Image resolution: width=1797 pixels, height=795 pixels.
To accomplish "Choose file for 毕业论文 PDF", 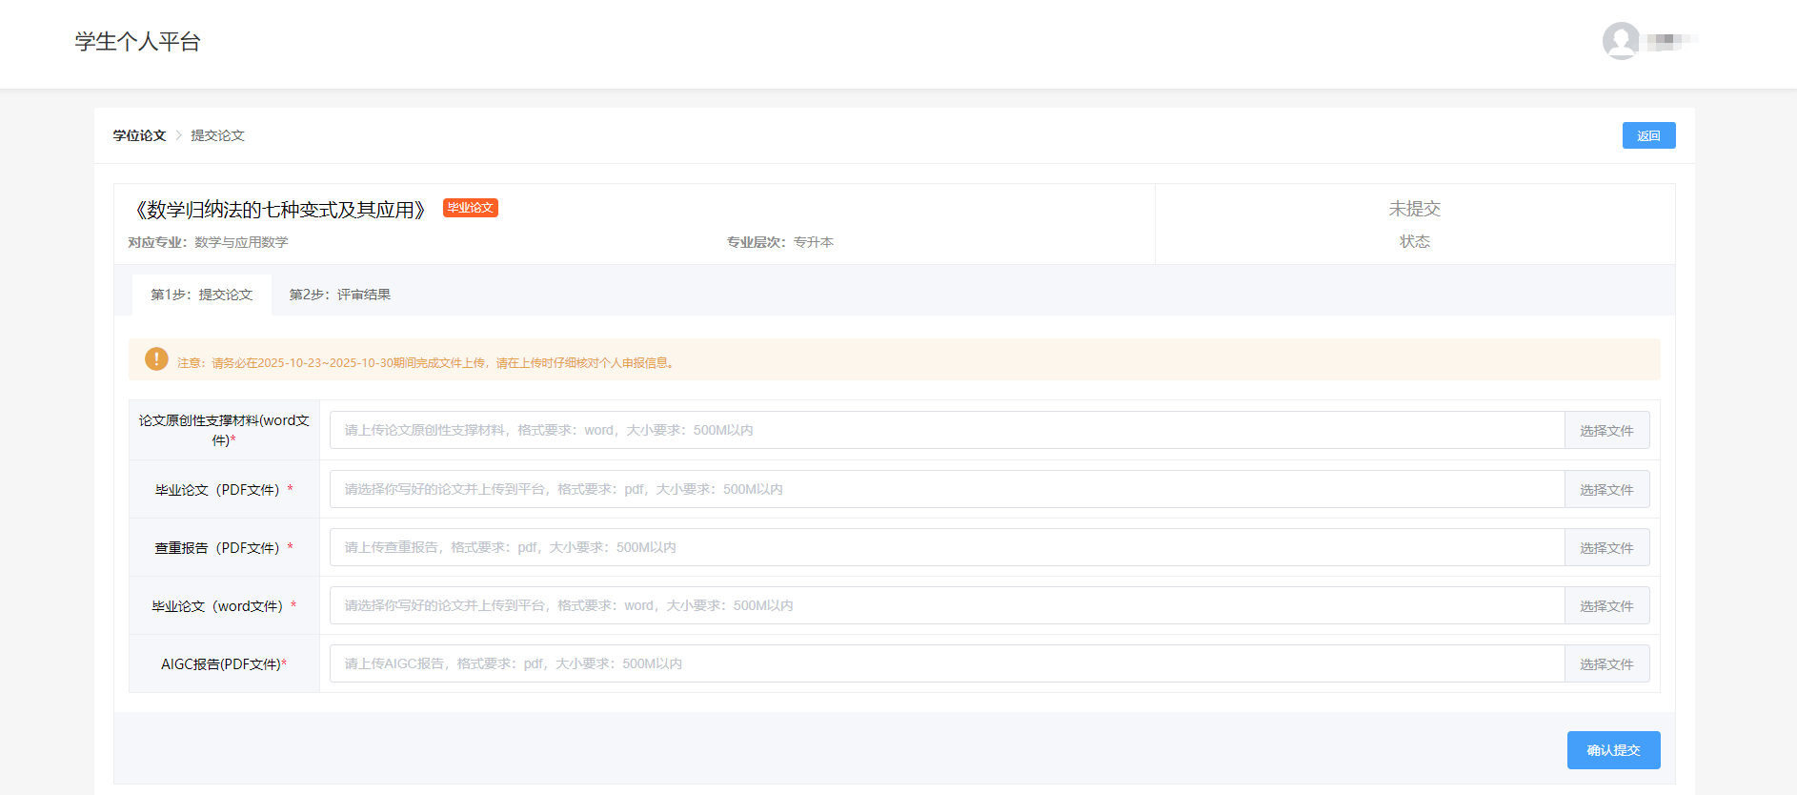I will pyautogui.click(x=1606, y=490).
